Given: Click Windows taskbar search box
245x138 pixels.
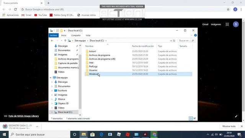Looking at the screenshot, I should point(39,135).
